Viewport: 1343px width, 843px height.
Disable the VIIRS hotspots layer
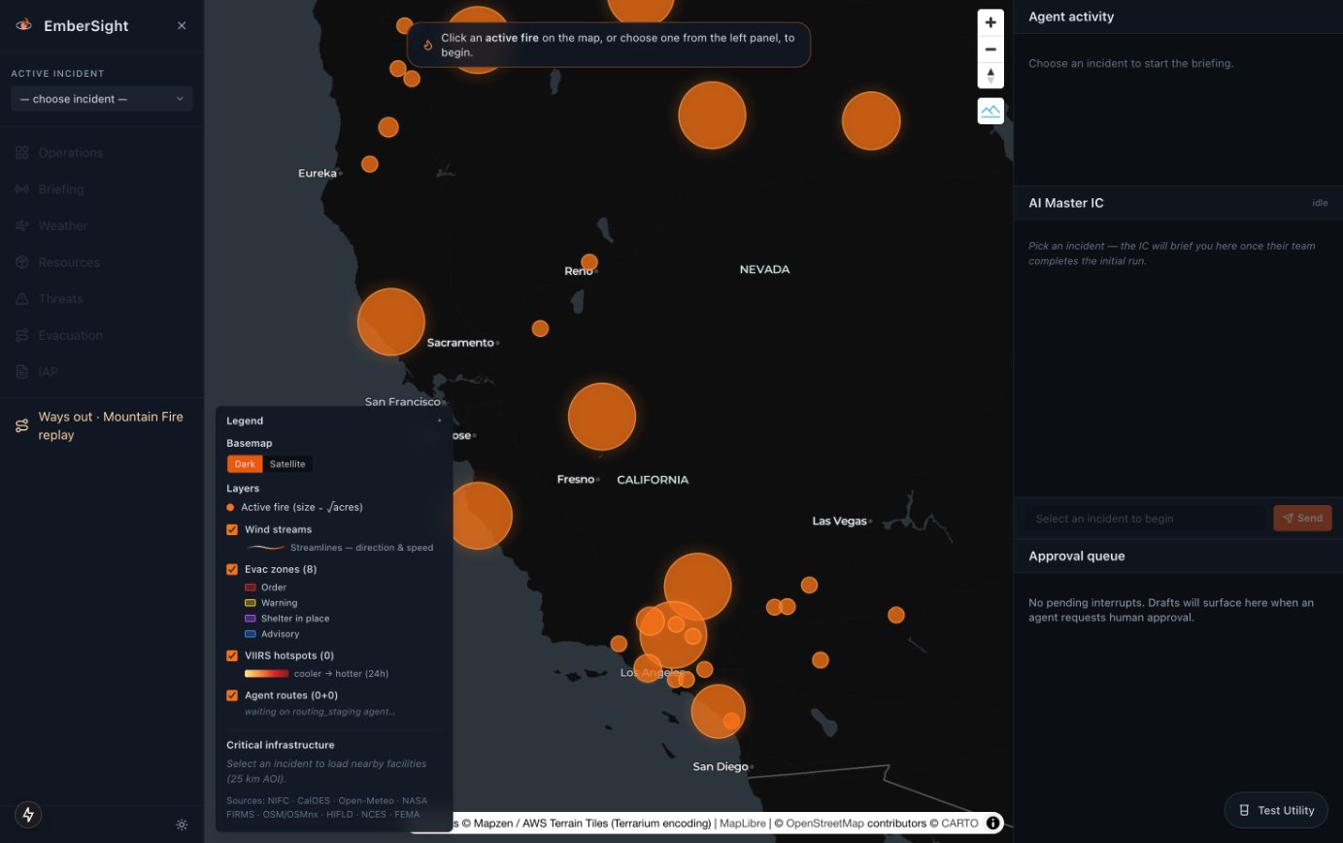pyautogui.click(x=232, y=656)
